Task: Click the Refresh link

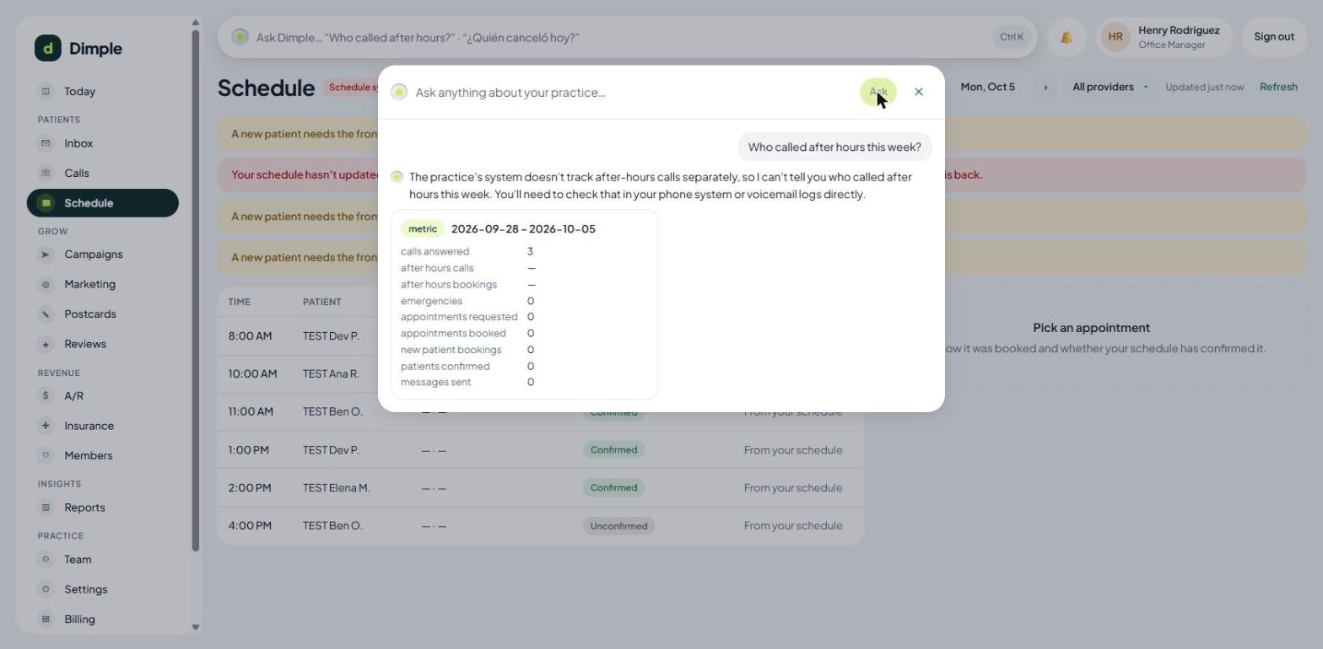Action: [x=1278, y=87]
